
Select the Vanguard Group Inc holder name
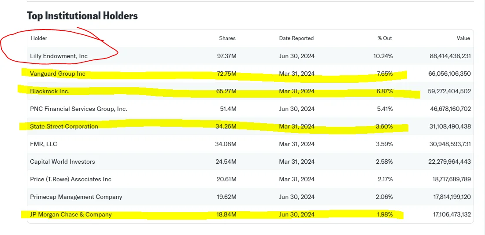click(58, 74)
